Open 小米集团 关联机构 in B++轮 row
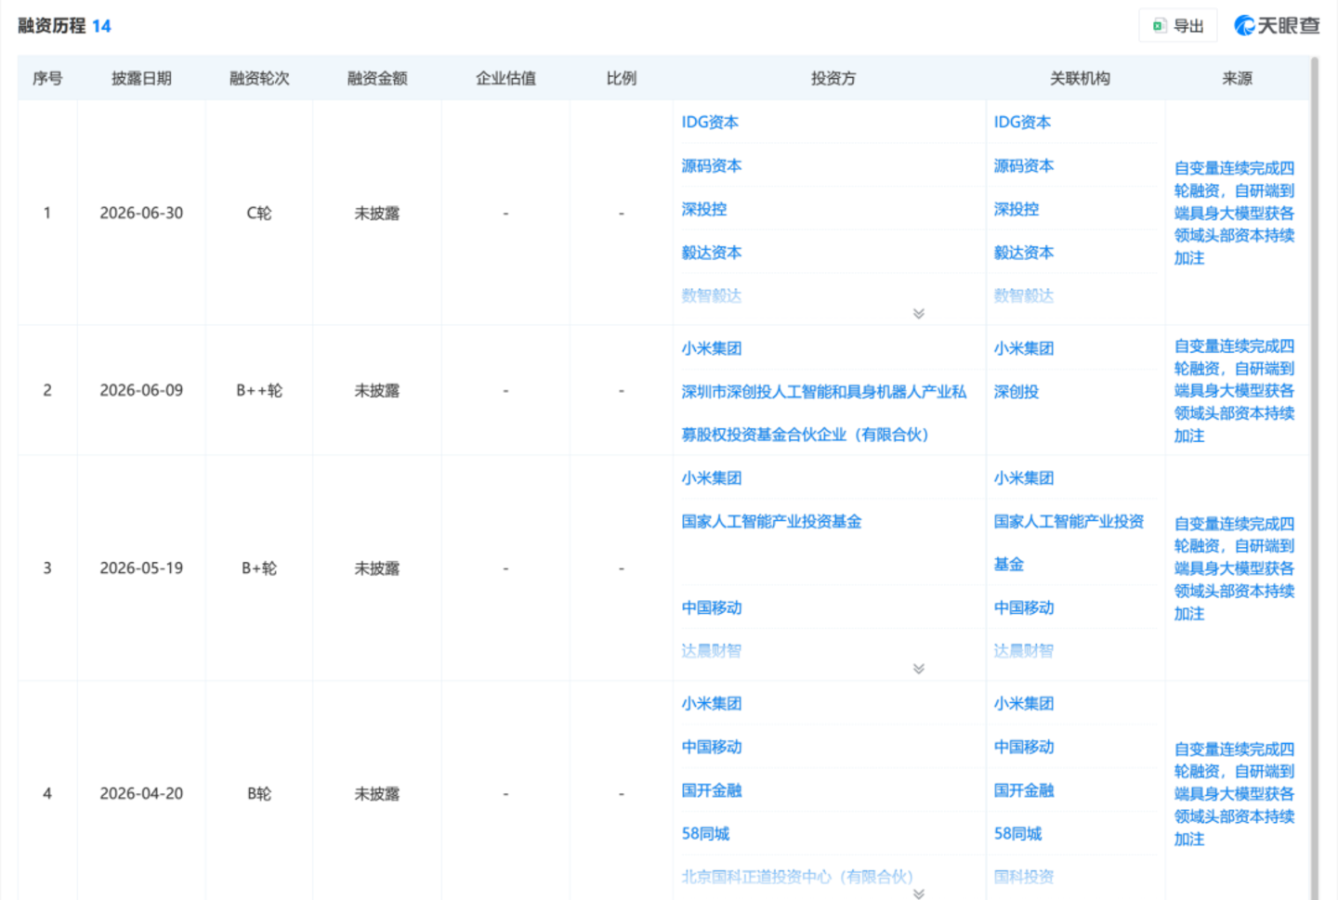This screenshot has width=1338, height=900. pos(1024,349)
